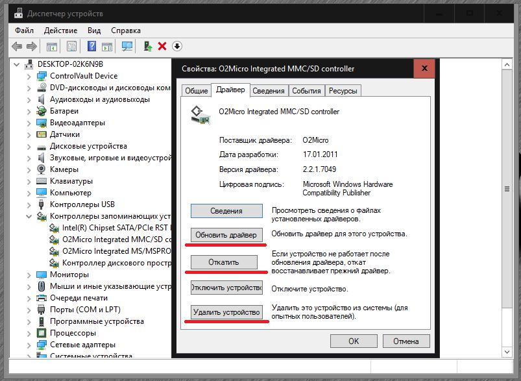
Task: Expand the Порты (COM и LPT) node
Action: pos(29,310)
